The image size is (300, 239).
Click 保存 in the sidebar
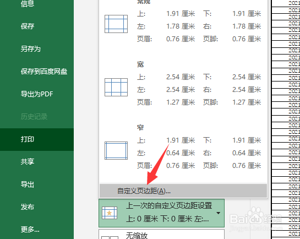coord(28,26)
